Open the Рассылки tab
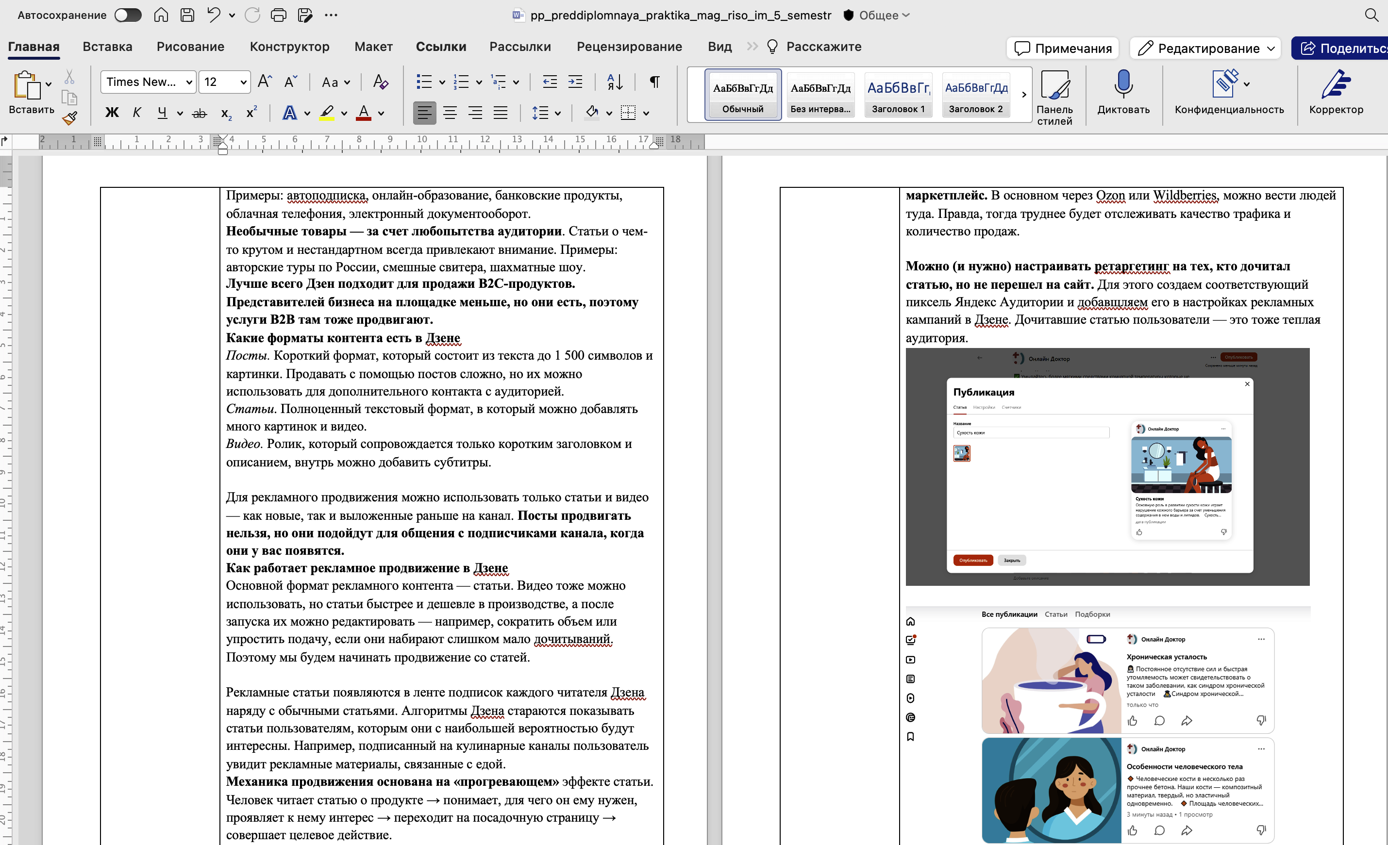 coord(520,47)
